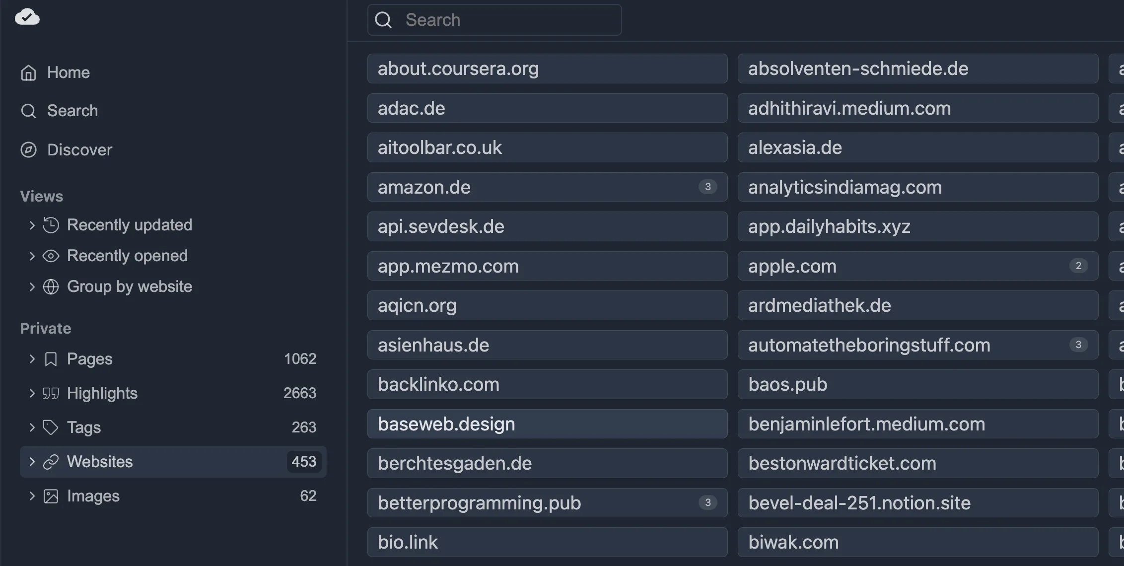Click the bio.link website entry
The height and width of the screenshot is (566, 1124).
coord(547,542)
